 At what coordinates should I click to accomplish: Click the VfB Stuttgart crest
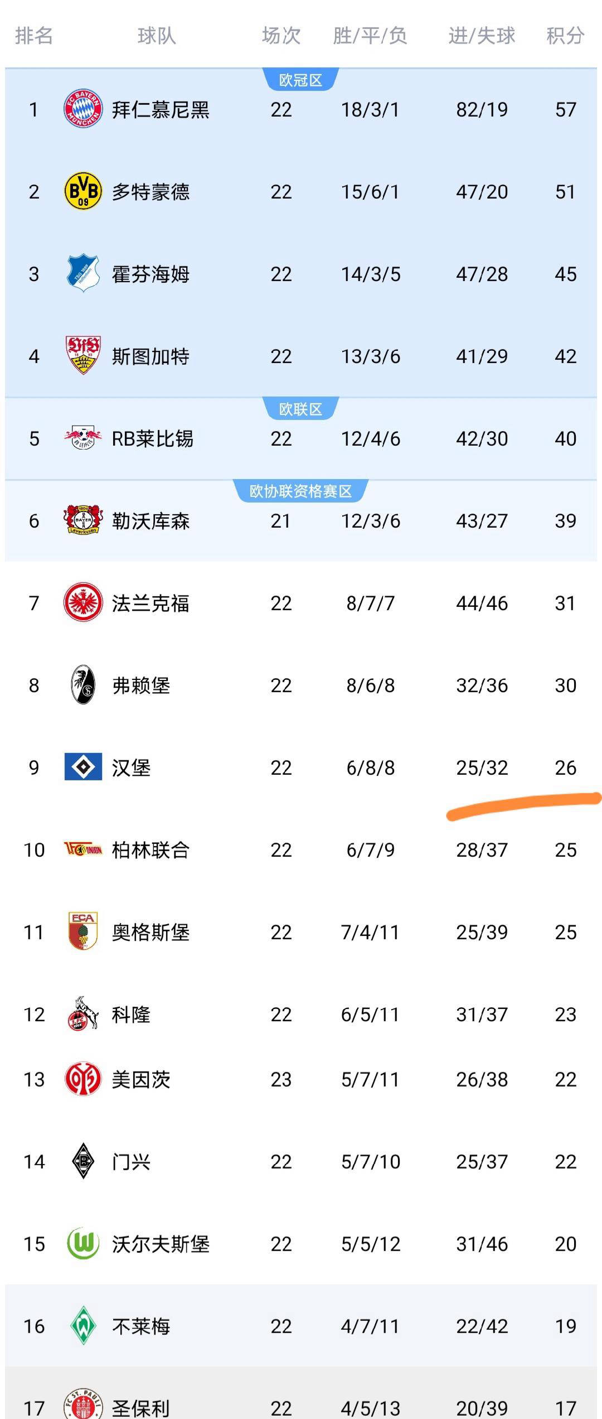tap(83, 355)
